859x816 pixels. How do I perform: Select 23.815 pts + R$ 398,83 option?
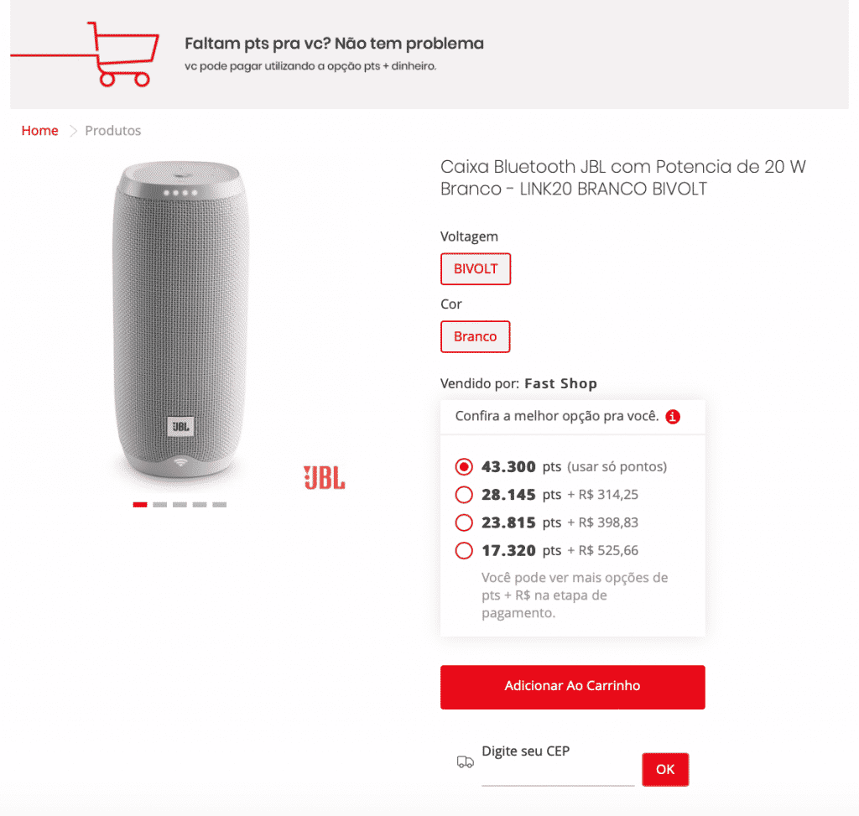(464, 523)
